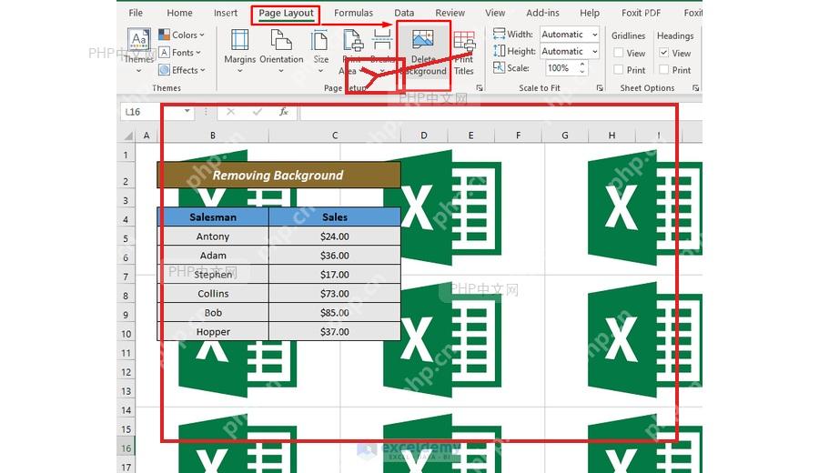
Task: Open the Formulas tab
Action: 353,13
